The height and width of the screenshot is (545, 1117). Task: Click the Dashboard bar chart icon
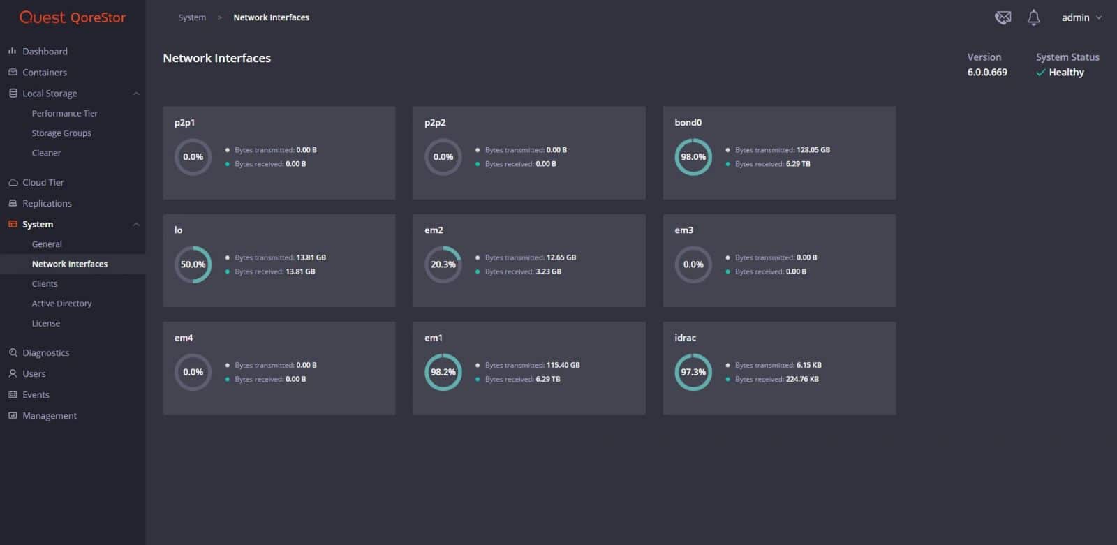[13, 51]
